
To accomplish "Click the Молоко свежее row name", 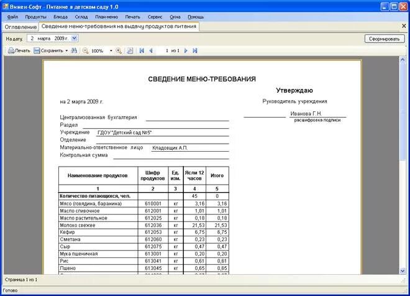I will (x=78, y=225).
